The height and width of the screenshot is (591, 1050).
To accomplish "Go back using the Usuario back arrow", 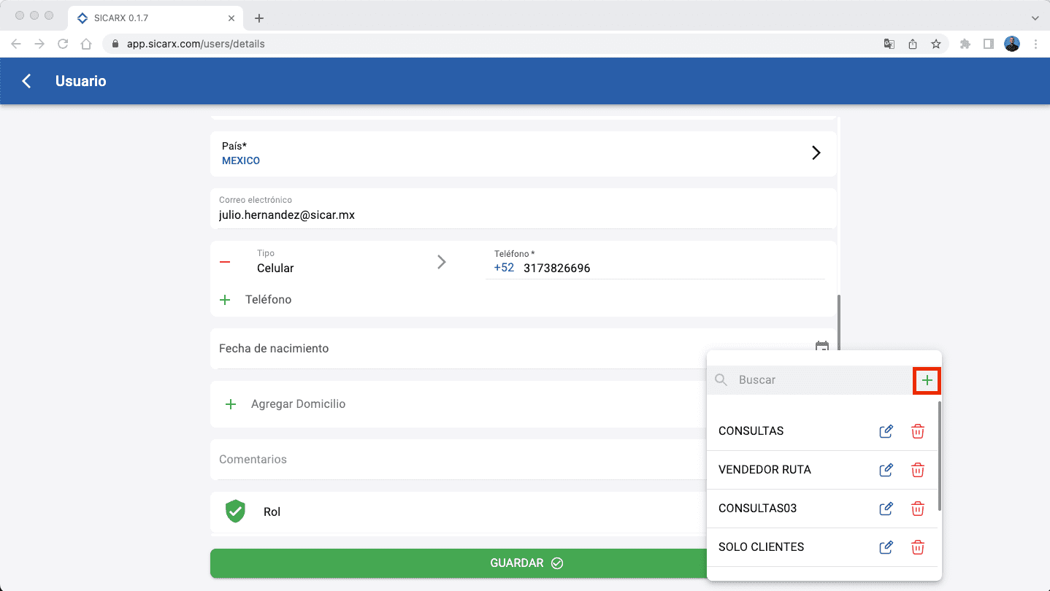I will tap(27, 81).
